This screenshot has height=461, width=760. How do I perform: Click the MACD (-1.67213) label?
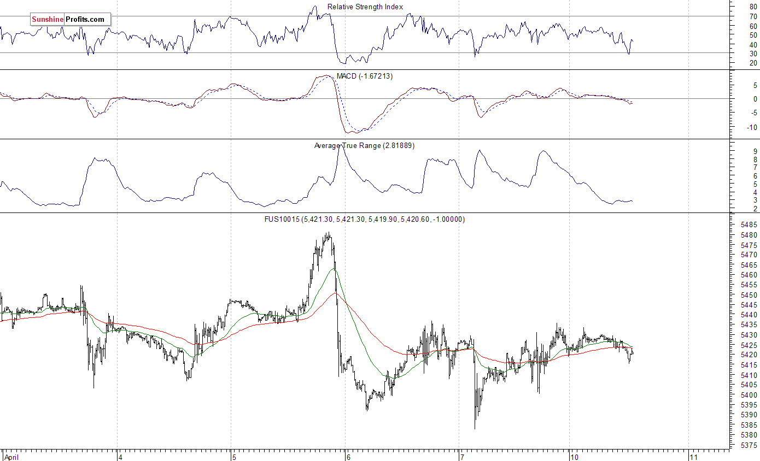[364, 76]
